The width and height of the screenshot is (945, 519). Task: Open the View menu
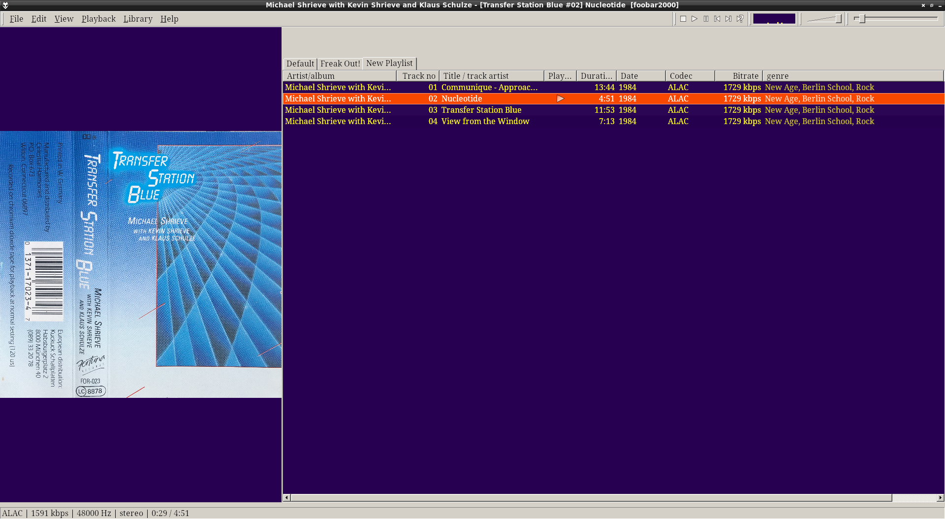pos(64,19)
